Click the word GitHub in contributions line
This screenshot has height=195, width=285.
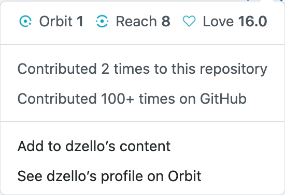pyautogui.click(x=223, y=99)
